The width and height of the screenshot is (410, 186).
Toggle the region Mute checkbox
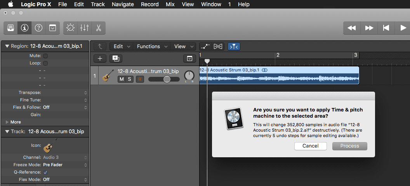click(45, 56)
